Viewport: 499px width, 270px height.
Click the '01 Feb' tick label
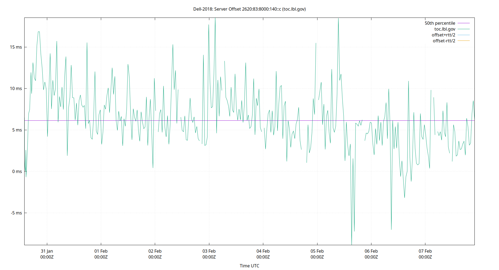coord(101,251)
